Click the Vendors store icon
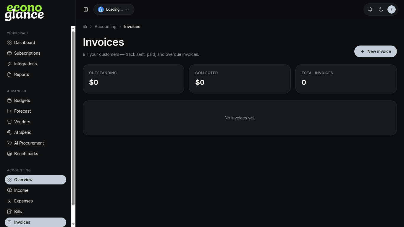Screen dimensions: 404x227 pyautogui.click(x=9, y=122)
